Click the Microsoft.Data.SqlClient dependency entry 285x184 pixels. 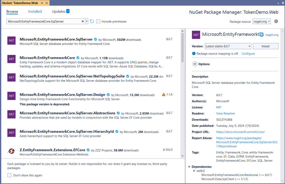click(225, 179)
